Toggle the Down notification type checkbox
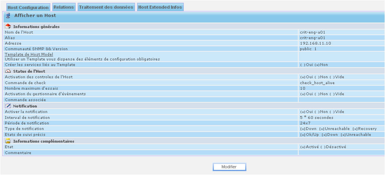Viewport: 385px width, 175px height. pos(302,129)
